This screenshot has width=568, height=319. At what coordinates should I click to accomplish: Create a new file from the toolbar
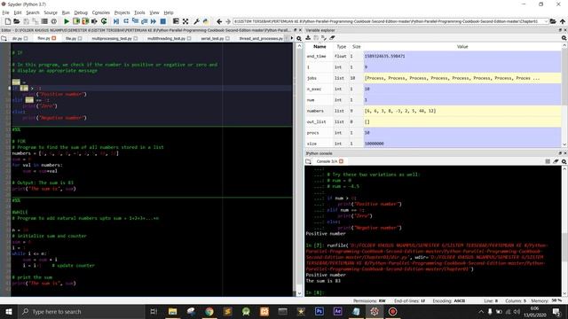coord(8,21)
